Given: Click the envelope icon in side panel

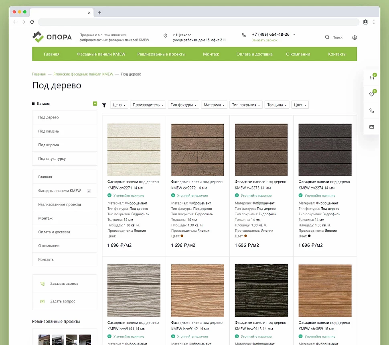Looking at the screenshot, I should (x=371, y=127).
